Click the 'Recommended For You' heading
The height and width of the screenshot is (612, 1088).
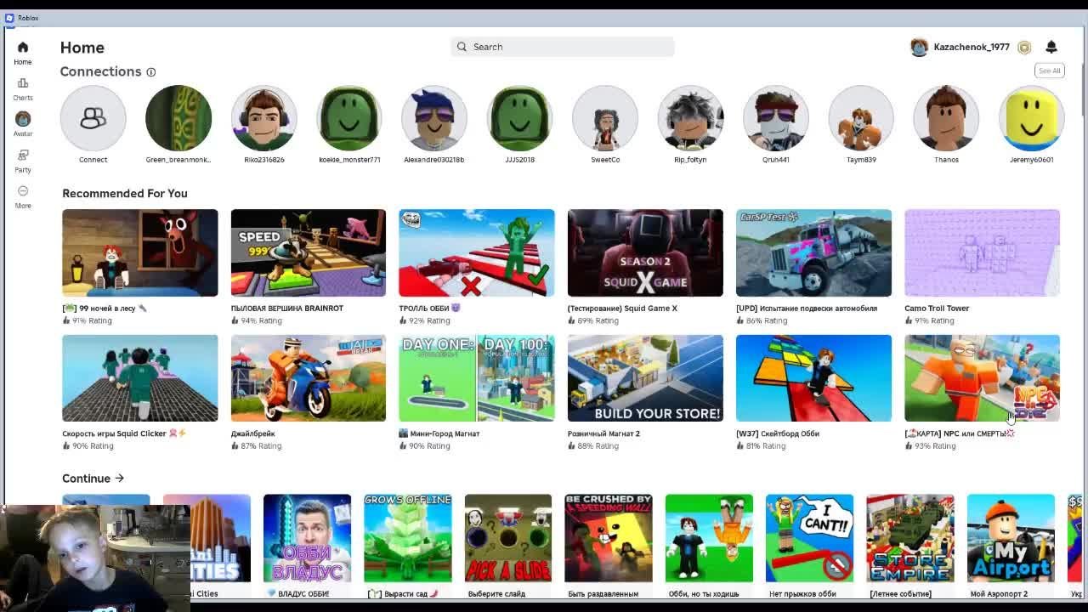point(125,194)
